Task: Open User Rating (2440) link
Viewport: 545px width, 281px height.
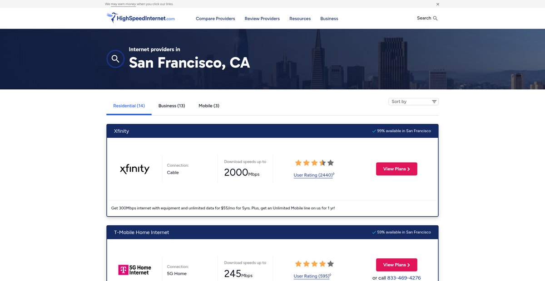Action: [x=313, y=175]
